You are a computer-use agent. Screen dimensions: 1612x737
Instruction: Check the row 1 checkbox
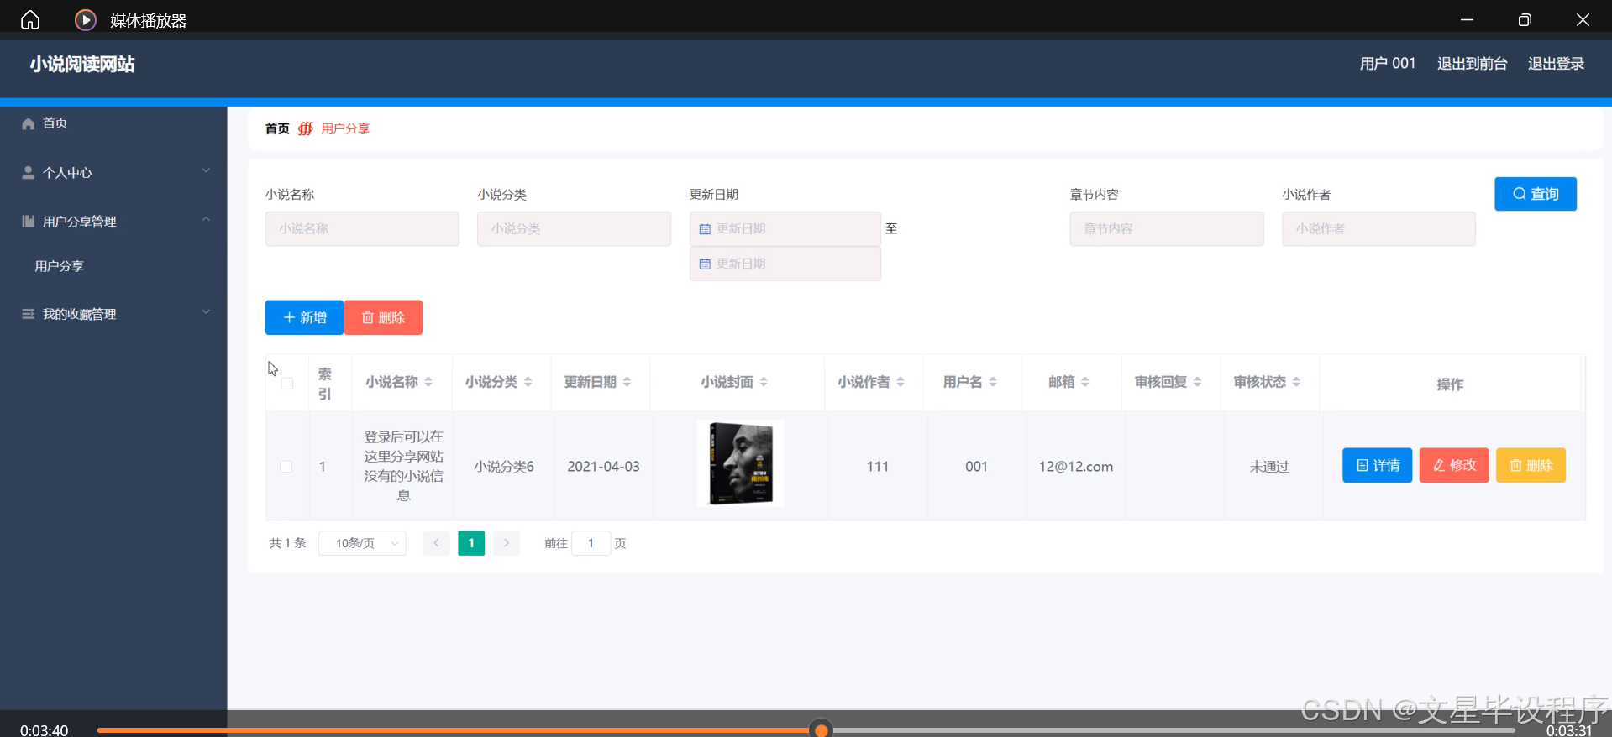pyautogui.click(x=286, y=467)
